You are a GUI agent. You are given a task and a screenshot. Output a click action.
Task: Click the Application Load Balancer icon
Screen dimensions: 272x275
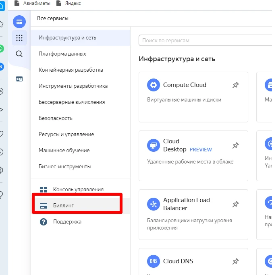click(154, 204)
